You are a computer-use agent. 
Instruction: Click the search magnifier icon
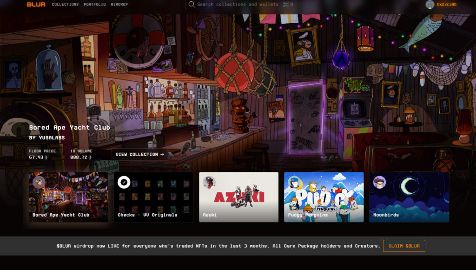tap(191, 4)
